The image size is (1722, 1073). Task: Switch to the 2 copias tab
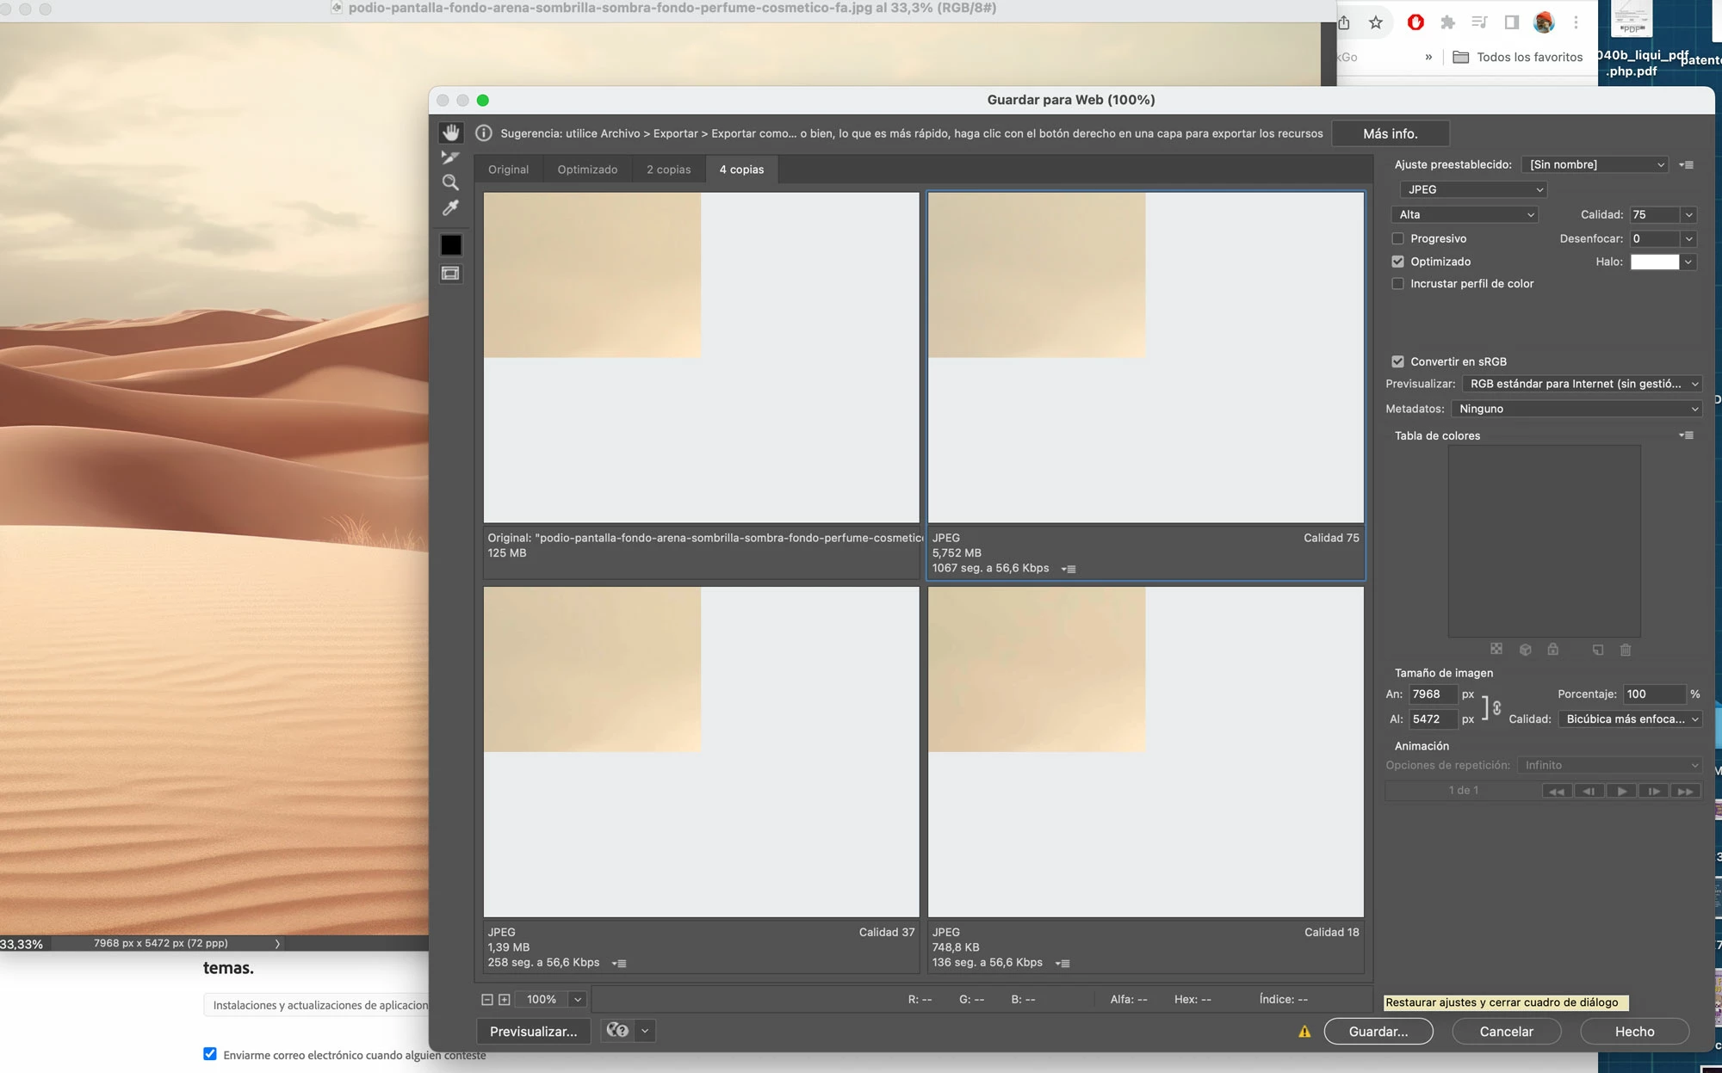668,170
